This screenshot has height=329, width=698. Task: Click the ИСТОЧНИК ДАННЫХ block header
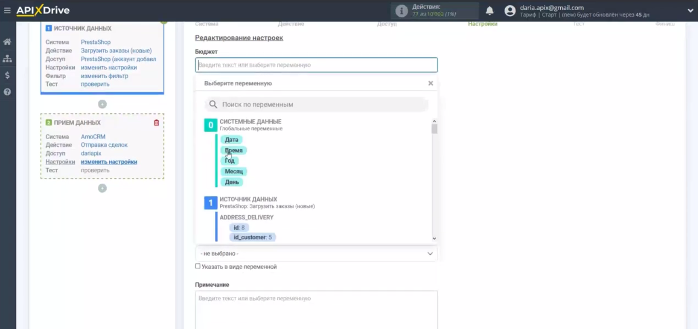(82, 28)
